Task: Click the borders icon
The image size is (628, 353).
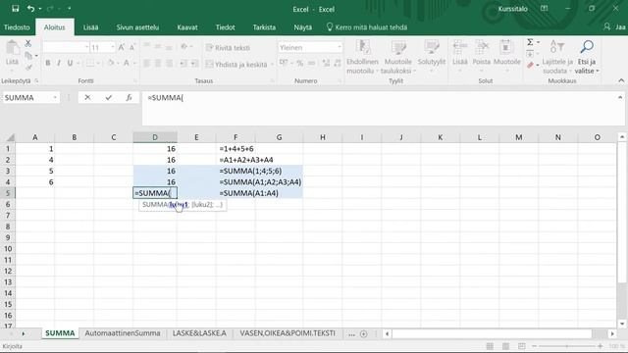Action: (90, 63)
